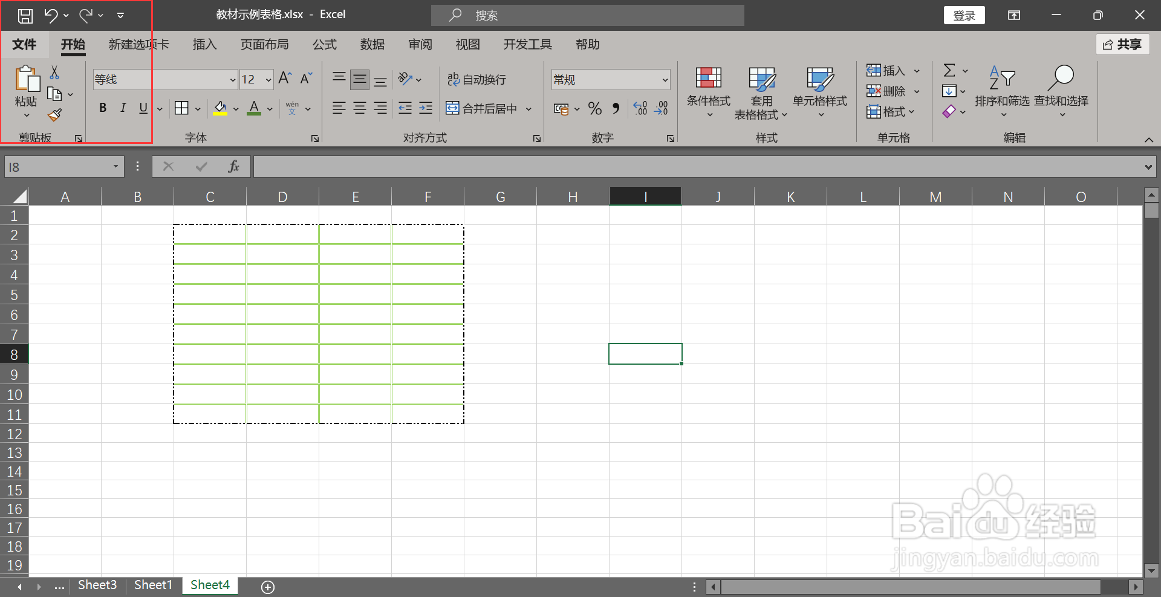The image size is (1161, 597).
Task: Click the horizontal scrollbar thumb
Action: [911, 587]
